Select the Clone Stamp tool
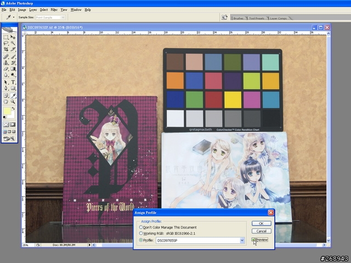 click(6, 62)
